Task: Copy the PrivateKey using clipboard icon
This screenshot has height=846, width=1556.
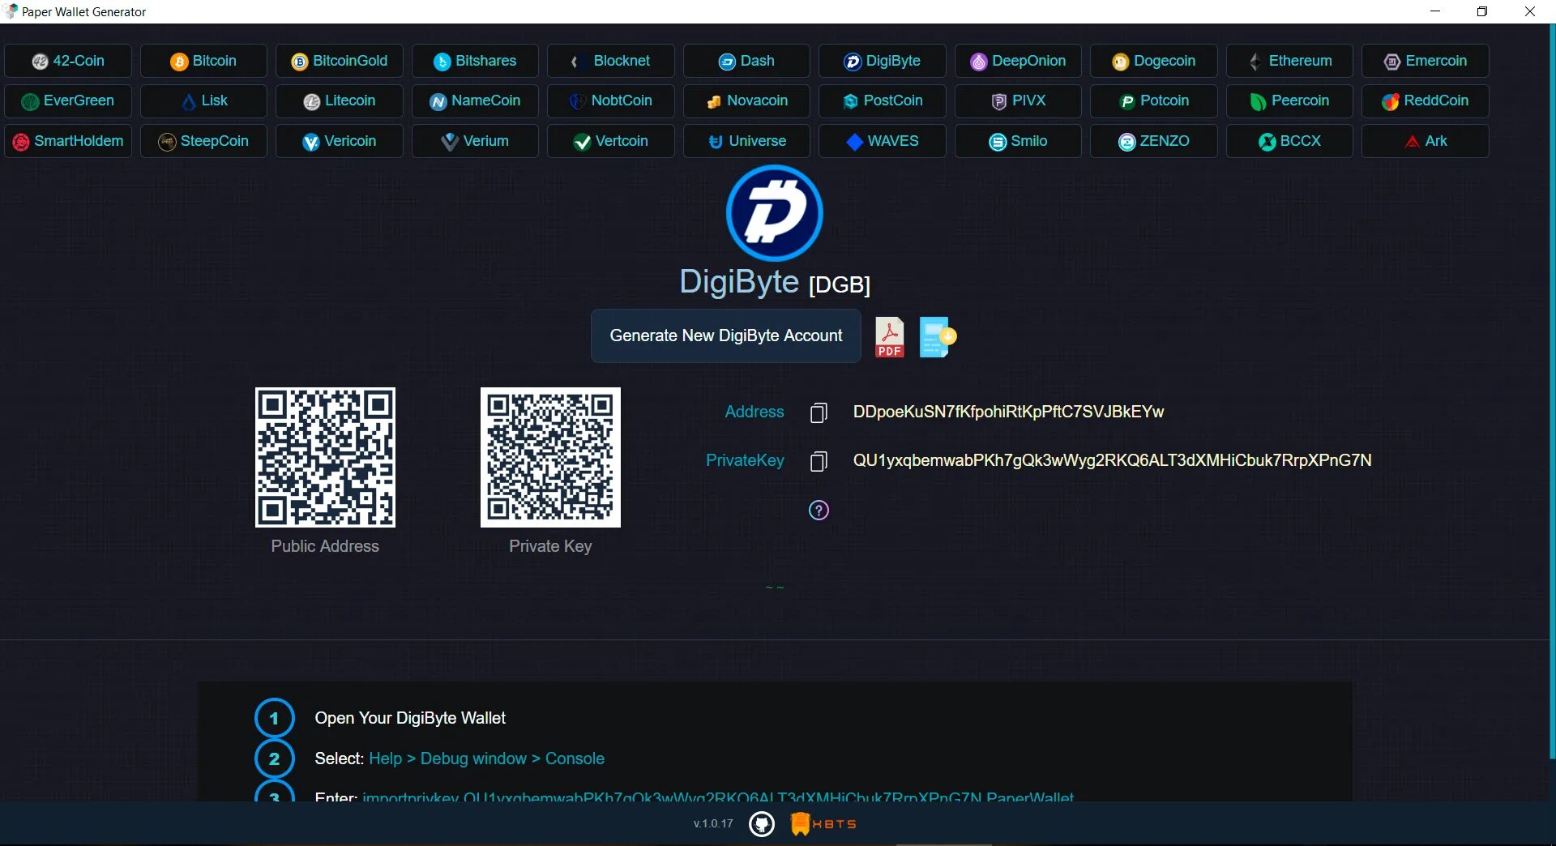Action: coord(819,461)
